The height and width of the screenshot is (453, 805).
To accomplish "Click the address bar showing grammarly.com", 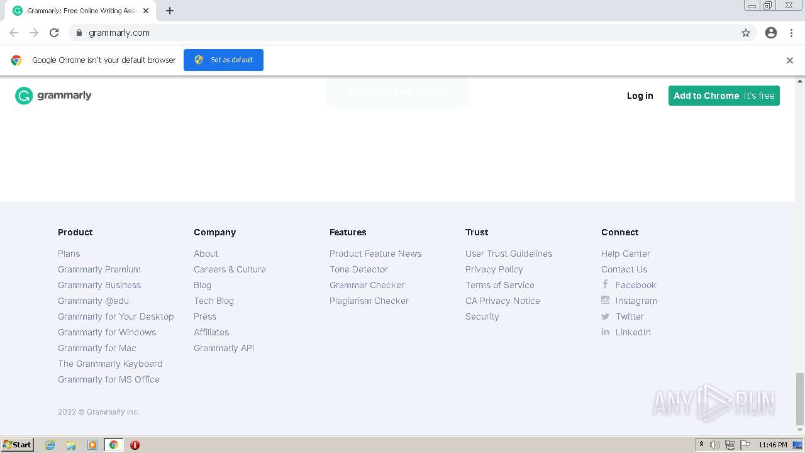I will [x=402, y=33].
